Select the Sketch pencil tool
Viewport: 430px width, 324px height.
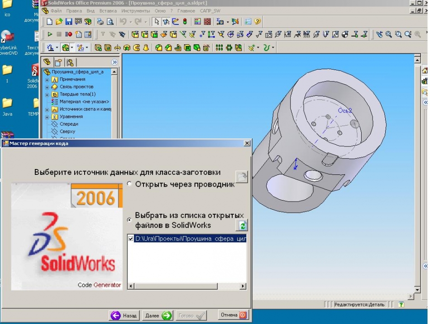175,22
